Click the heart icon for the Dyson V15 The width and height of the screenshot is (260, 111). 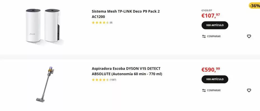pyautogui.click(x=249, y=90)
